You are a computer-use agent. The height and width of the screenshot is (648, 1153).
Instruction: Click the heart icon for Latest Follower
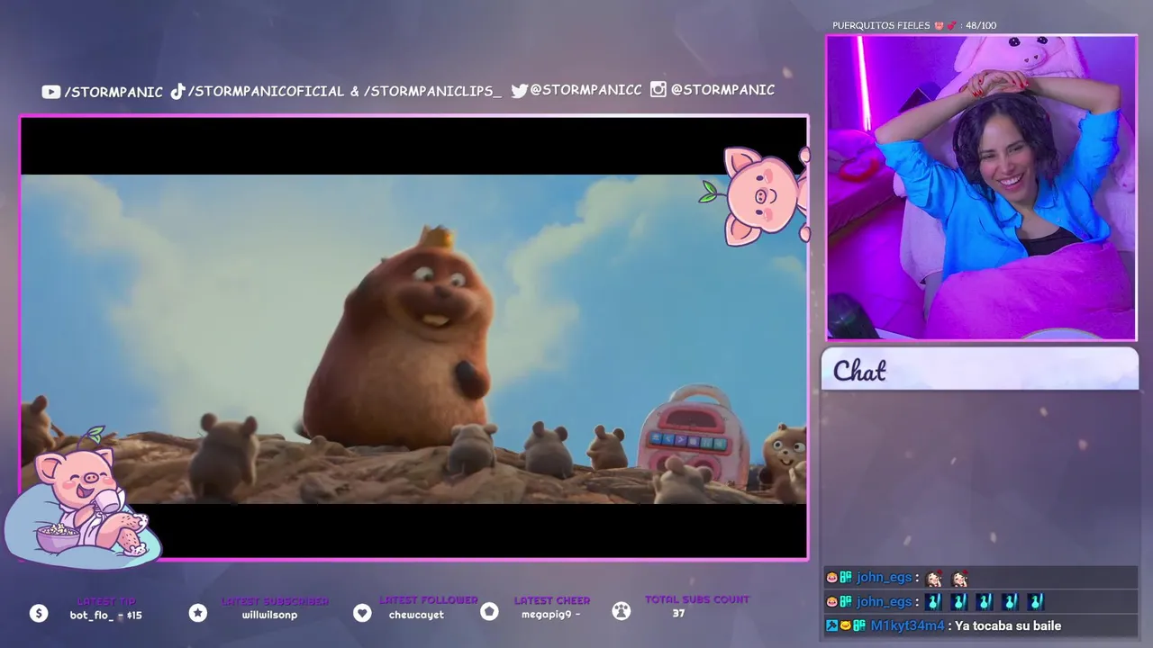click(x=362, y=613)
